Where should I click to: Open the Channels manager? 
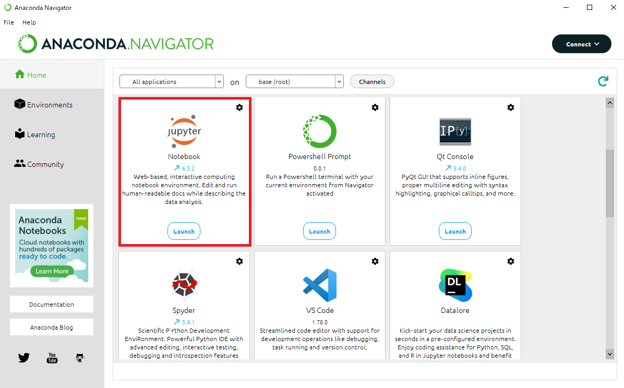point(372,81)
